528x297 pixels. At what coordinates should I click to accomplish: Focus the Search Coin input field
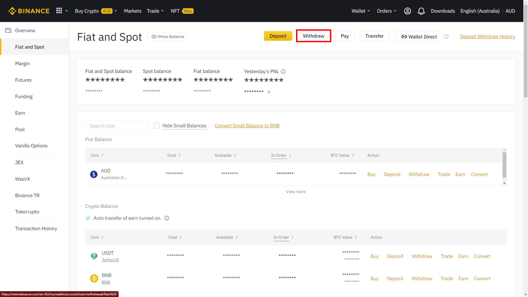pyautogui.click(x=117, y=126)
